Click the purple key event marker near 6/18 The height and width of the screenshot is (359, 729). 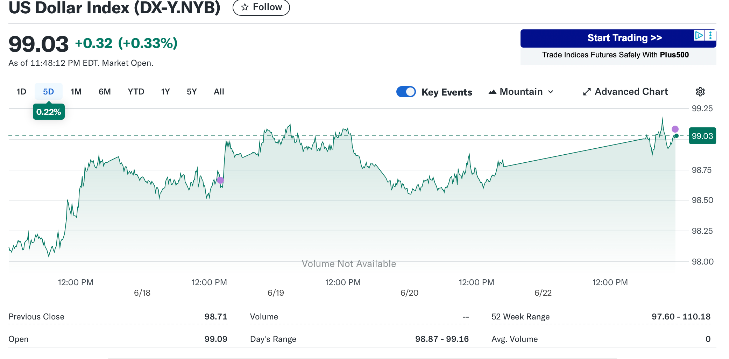[x=220, y=180]
